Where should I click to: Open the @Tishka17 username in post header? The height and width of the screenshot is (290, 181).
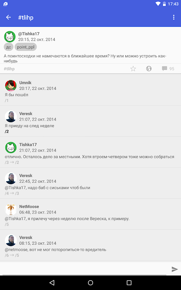[x=29, y=34]
